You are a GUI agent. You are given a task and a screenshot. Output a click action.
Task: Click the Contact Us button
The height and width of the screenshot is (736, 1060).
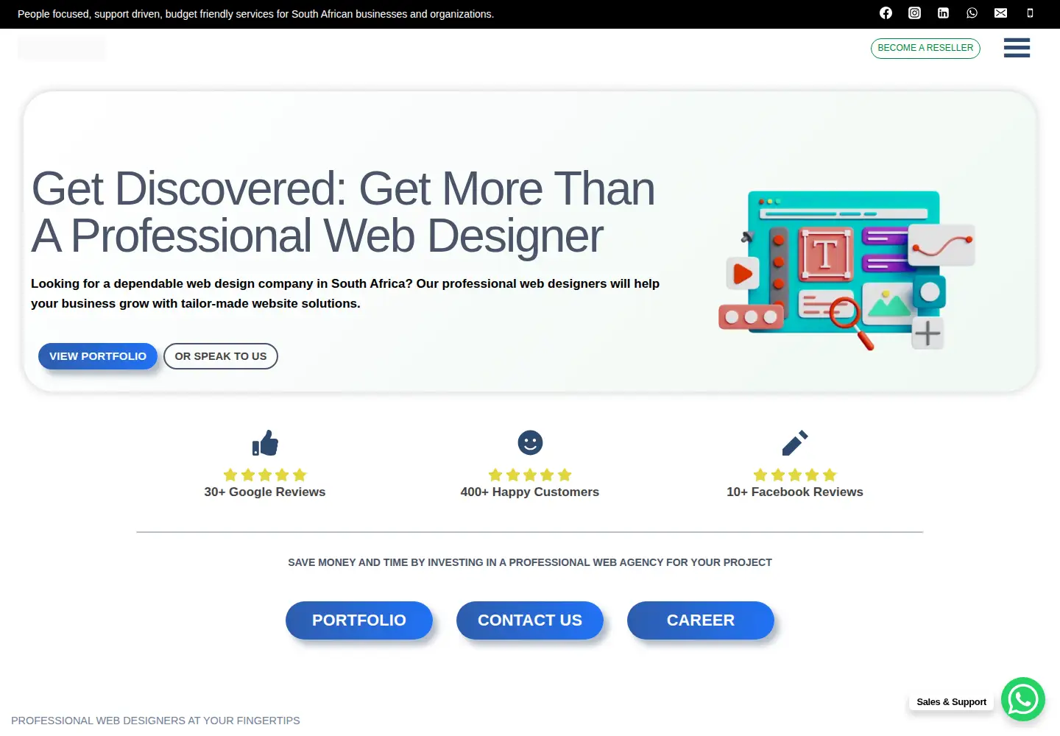click(530, 620)
